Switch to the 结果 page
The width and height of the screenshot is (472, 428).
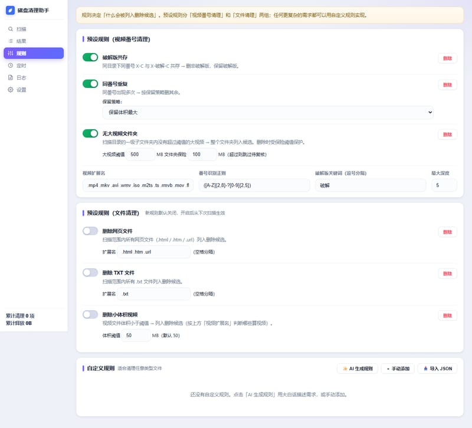pos(34,41)
